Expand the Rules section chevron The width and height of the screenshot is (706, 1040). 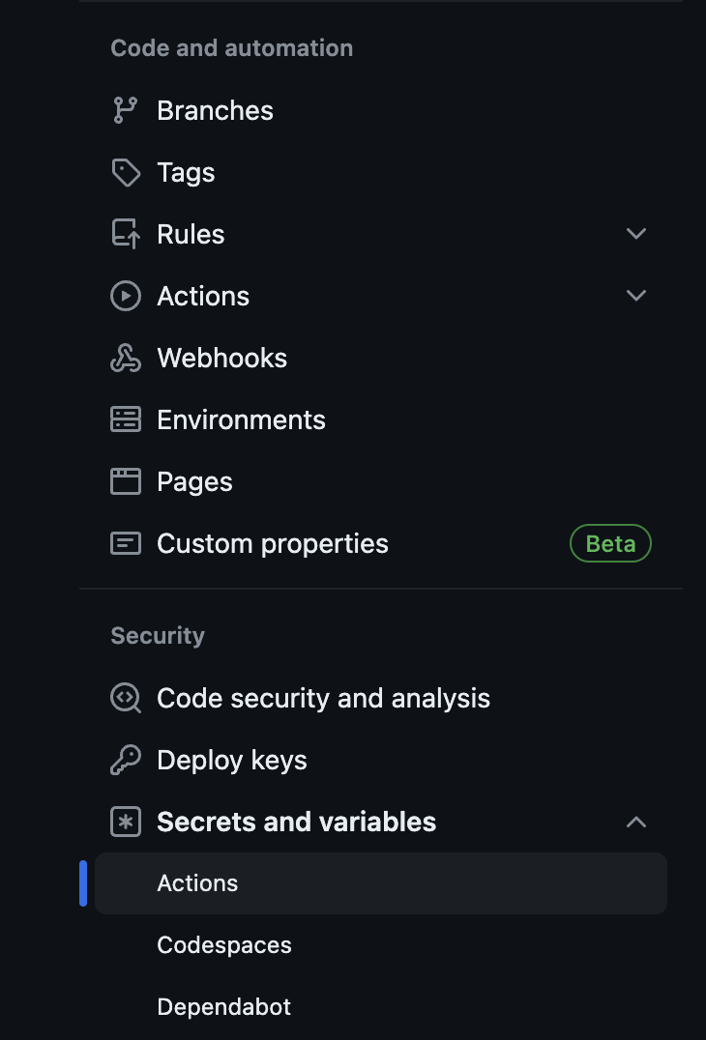click(x=635, y=233)
